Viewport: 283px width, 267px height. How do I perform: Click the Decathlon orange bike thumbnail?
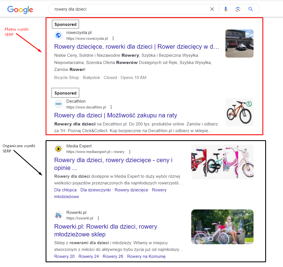pos(239,112)
